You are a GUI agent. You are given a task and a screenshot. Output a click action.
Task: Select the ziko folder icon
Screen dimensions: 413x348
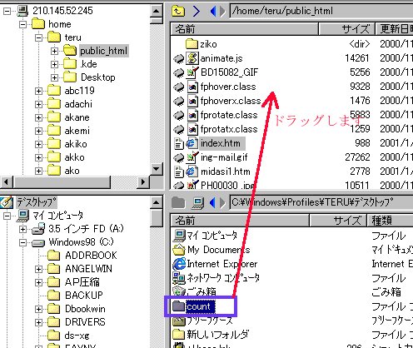coord(192,44)
